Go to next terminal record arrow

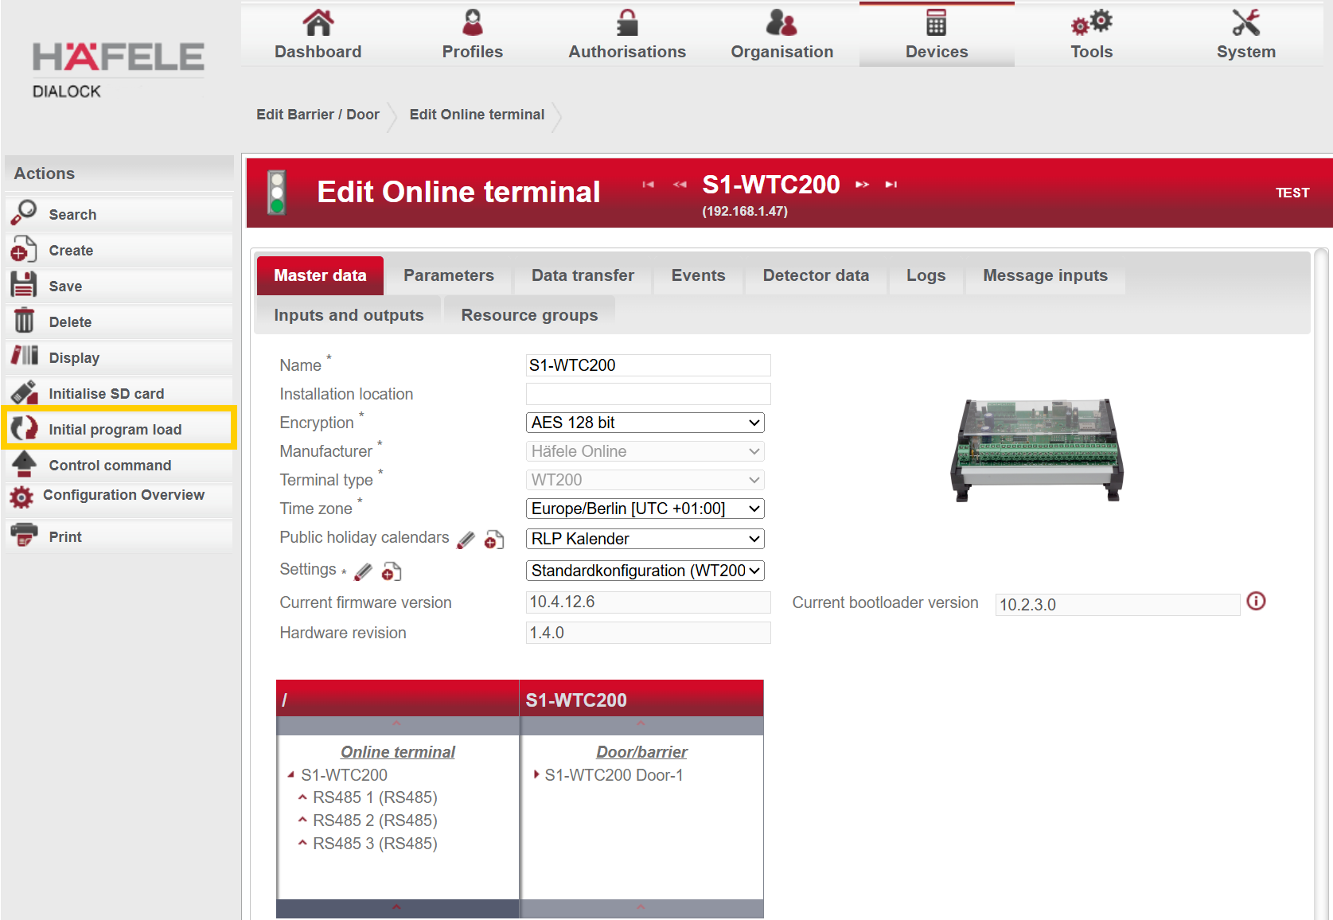(862, 185)
